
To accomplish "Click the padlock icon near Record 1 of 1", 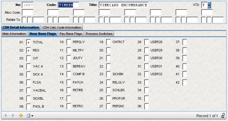I will point(223,115).
